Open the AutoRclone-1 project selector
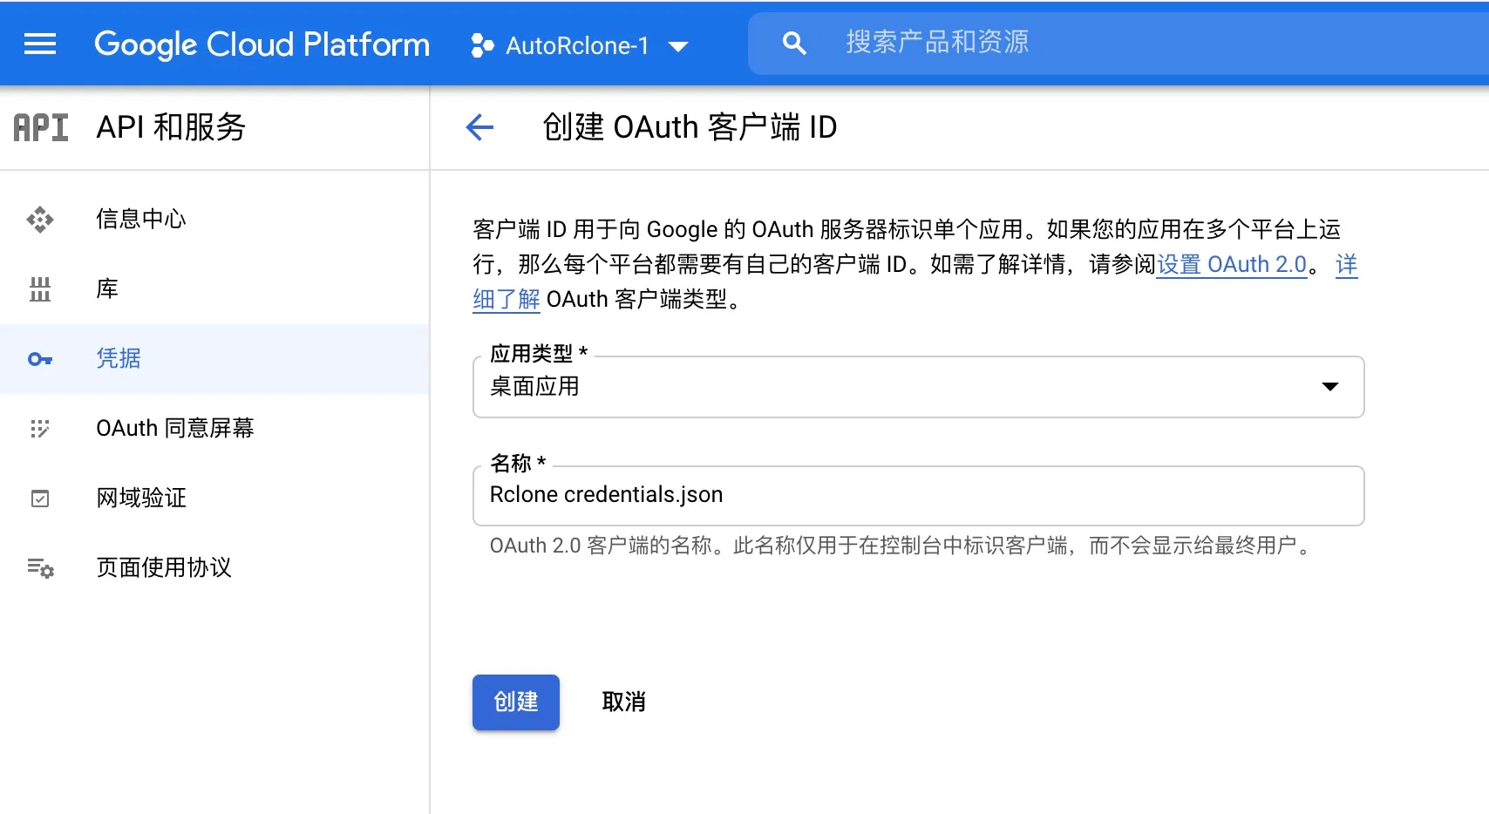 [580, 45]
